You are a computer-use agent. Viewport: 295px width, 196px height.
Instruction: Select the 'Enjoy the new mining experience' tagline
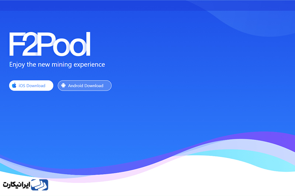[x=57, y=64]
